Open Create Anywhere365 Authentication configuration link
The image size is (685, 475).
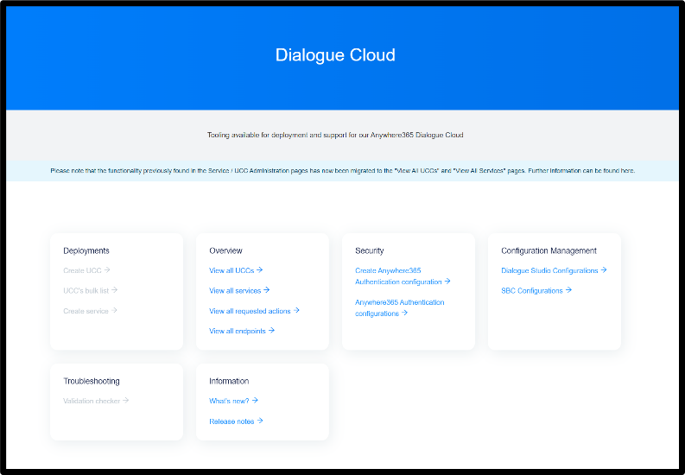[403, 276]
